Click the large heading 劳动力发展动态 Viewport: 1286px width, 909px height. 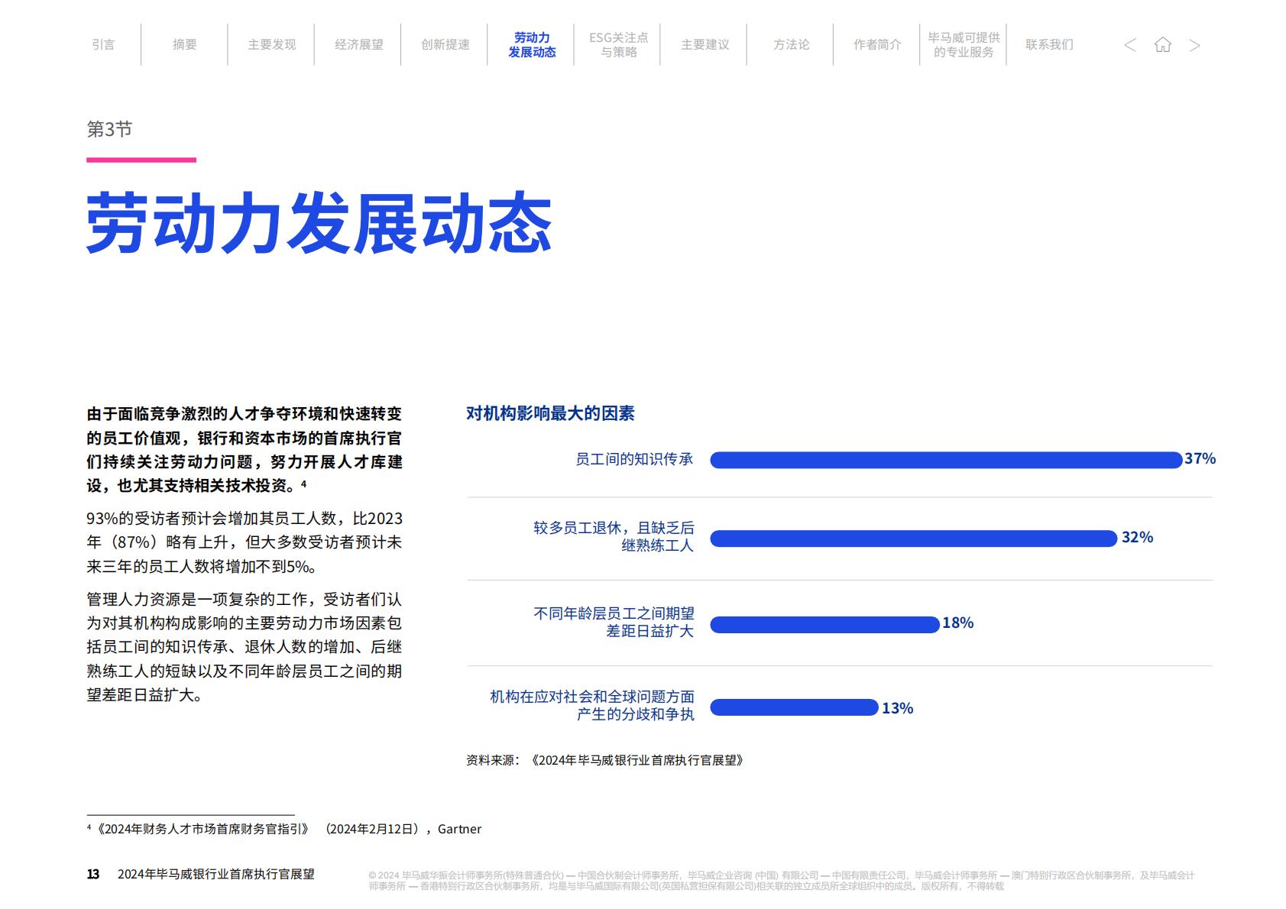pos(319,223)
